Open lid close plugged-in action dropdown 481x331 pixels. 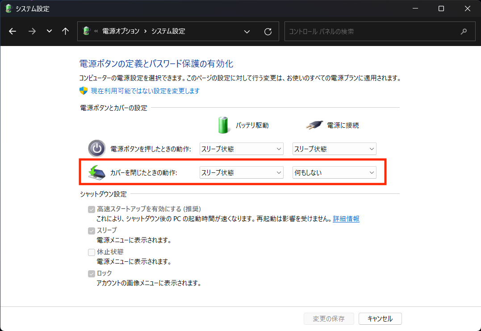[x=334, y=172]
